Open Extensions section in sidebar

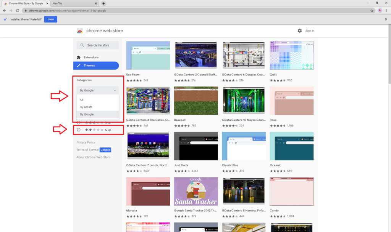point(91,58)
